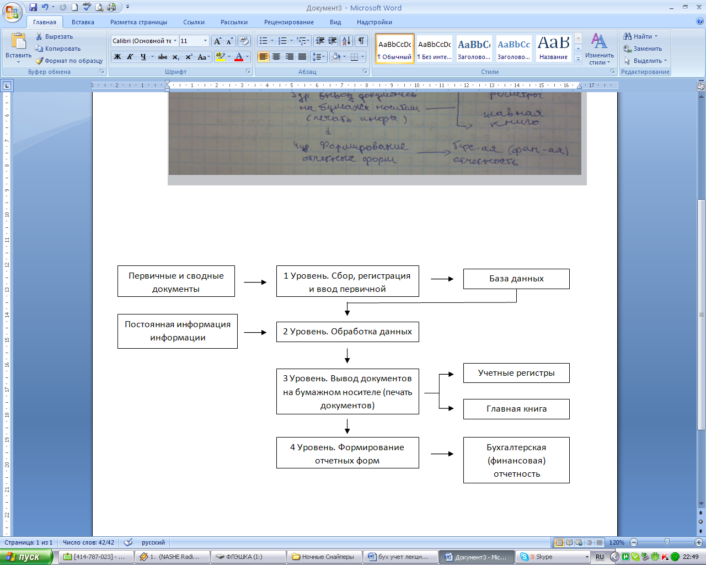Toggle subscript x₂ formatting
This screenshot has height=565, width=706.
click(175, 57)
